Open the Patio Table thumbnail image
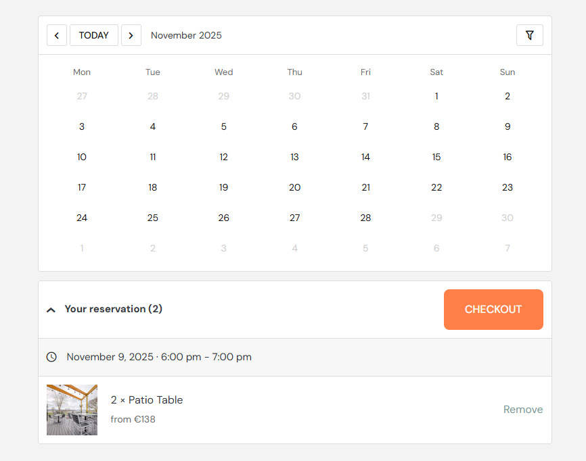This screenshot has width=586, height=461. [72, 410]
